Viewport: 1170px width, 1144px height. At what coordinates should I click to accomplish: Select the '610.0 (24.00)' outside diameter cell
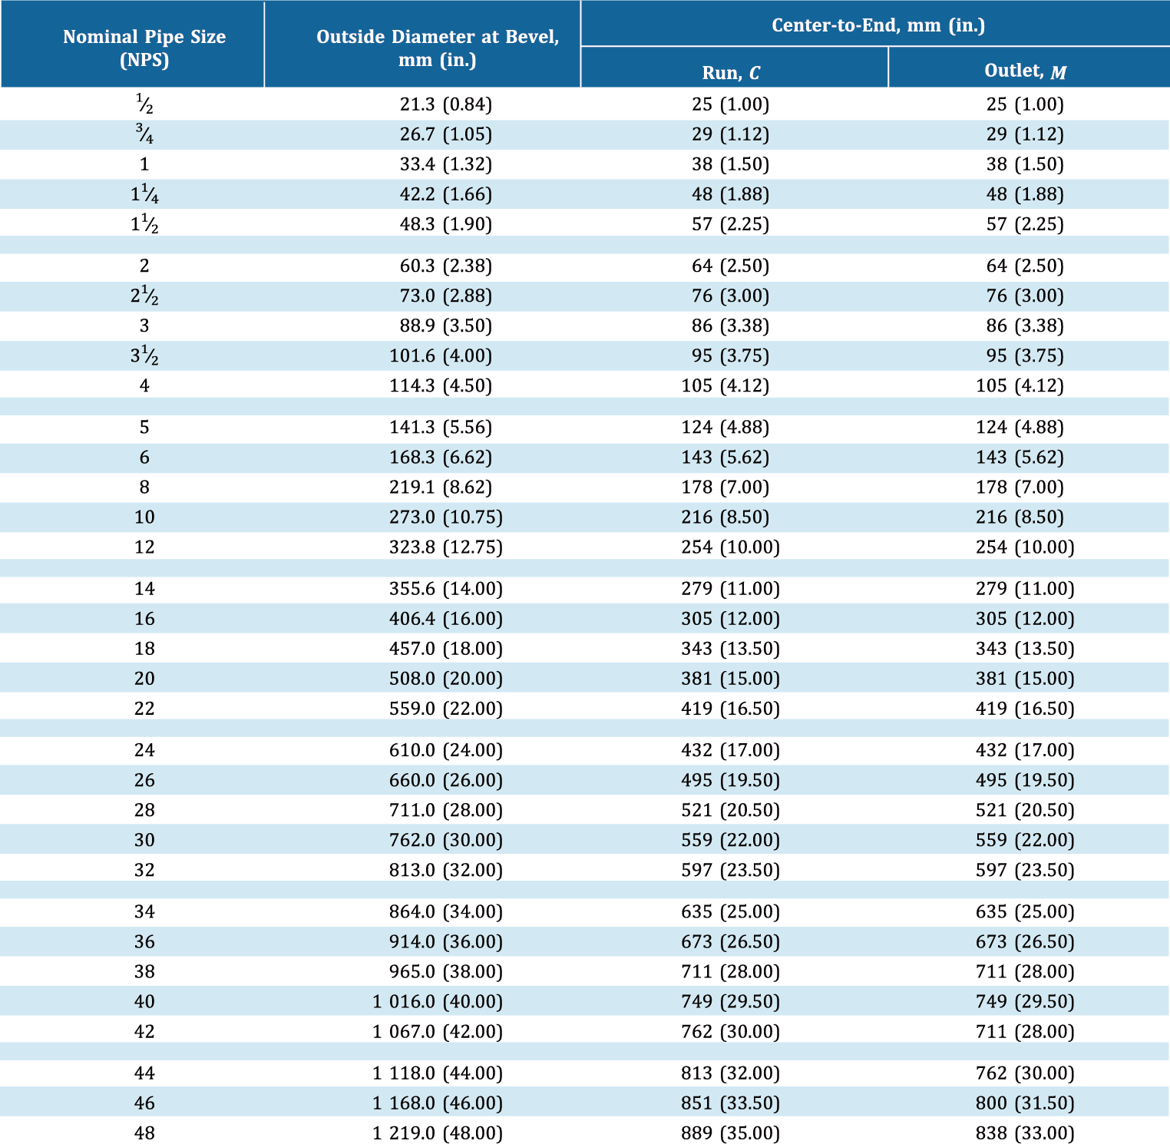coord(446,749)
